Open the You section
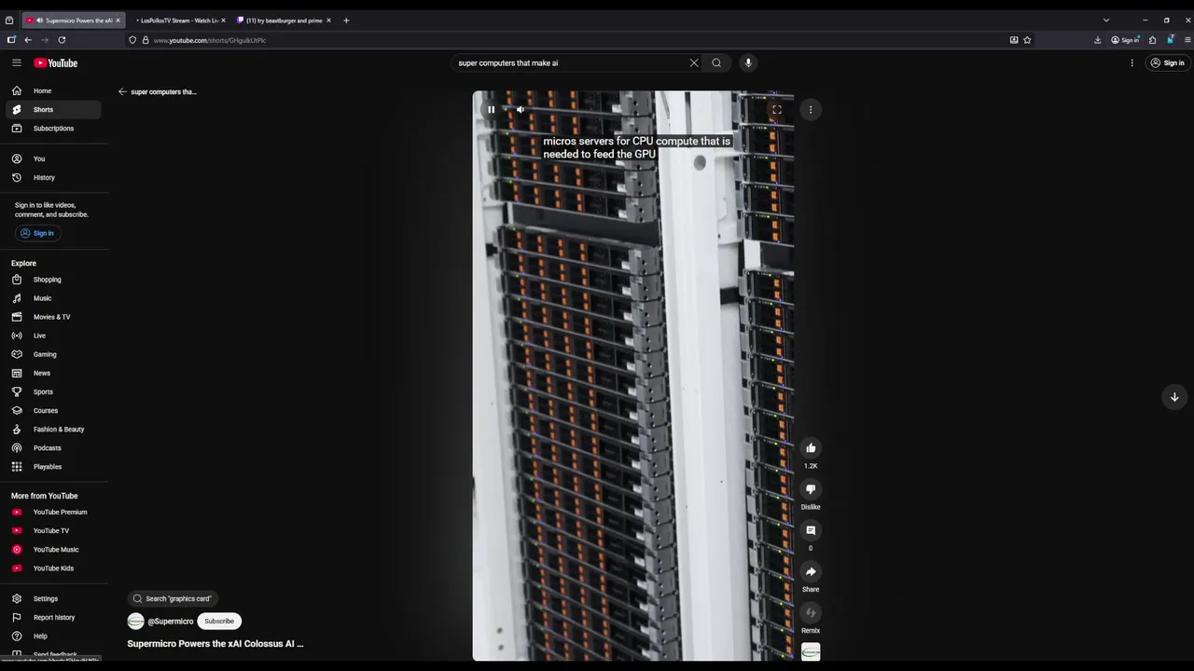This screenshot has height=671, width=1194. tap(53, 158)
